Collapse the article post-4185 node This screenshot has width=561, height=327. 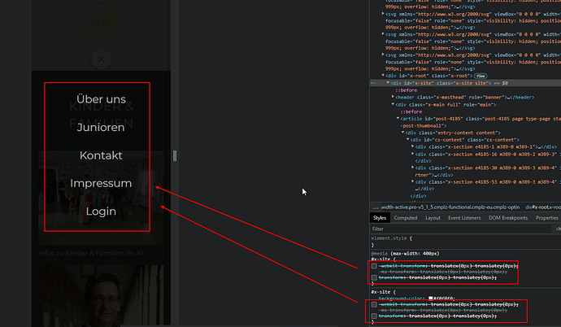[x=397, y=119]
